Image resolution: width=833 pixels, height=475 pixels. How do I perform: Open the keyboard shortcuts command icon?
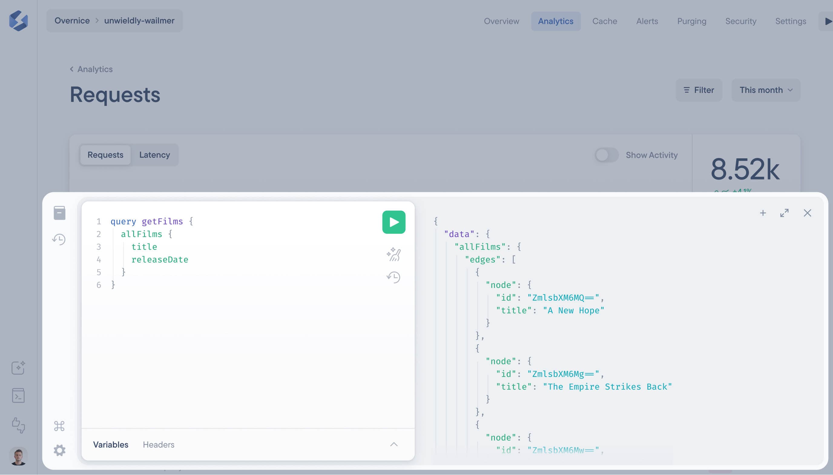[x=59, y=426]
